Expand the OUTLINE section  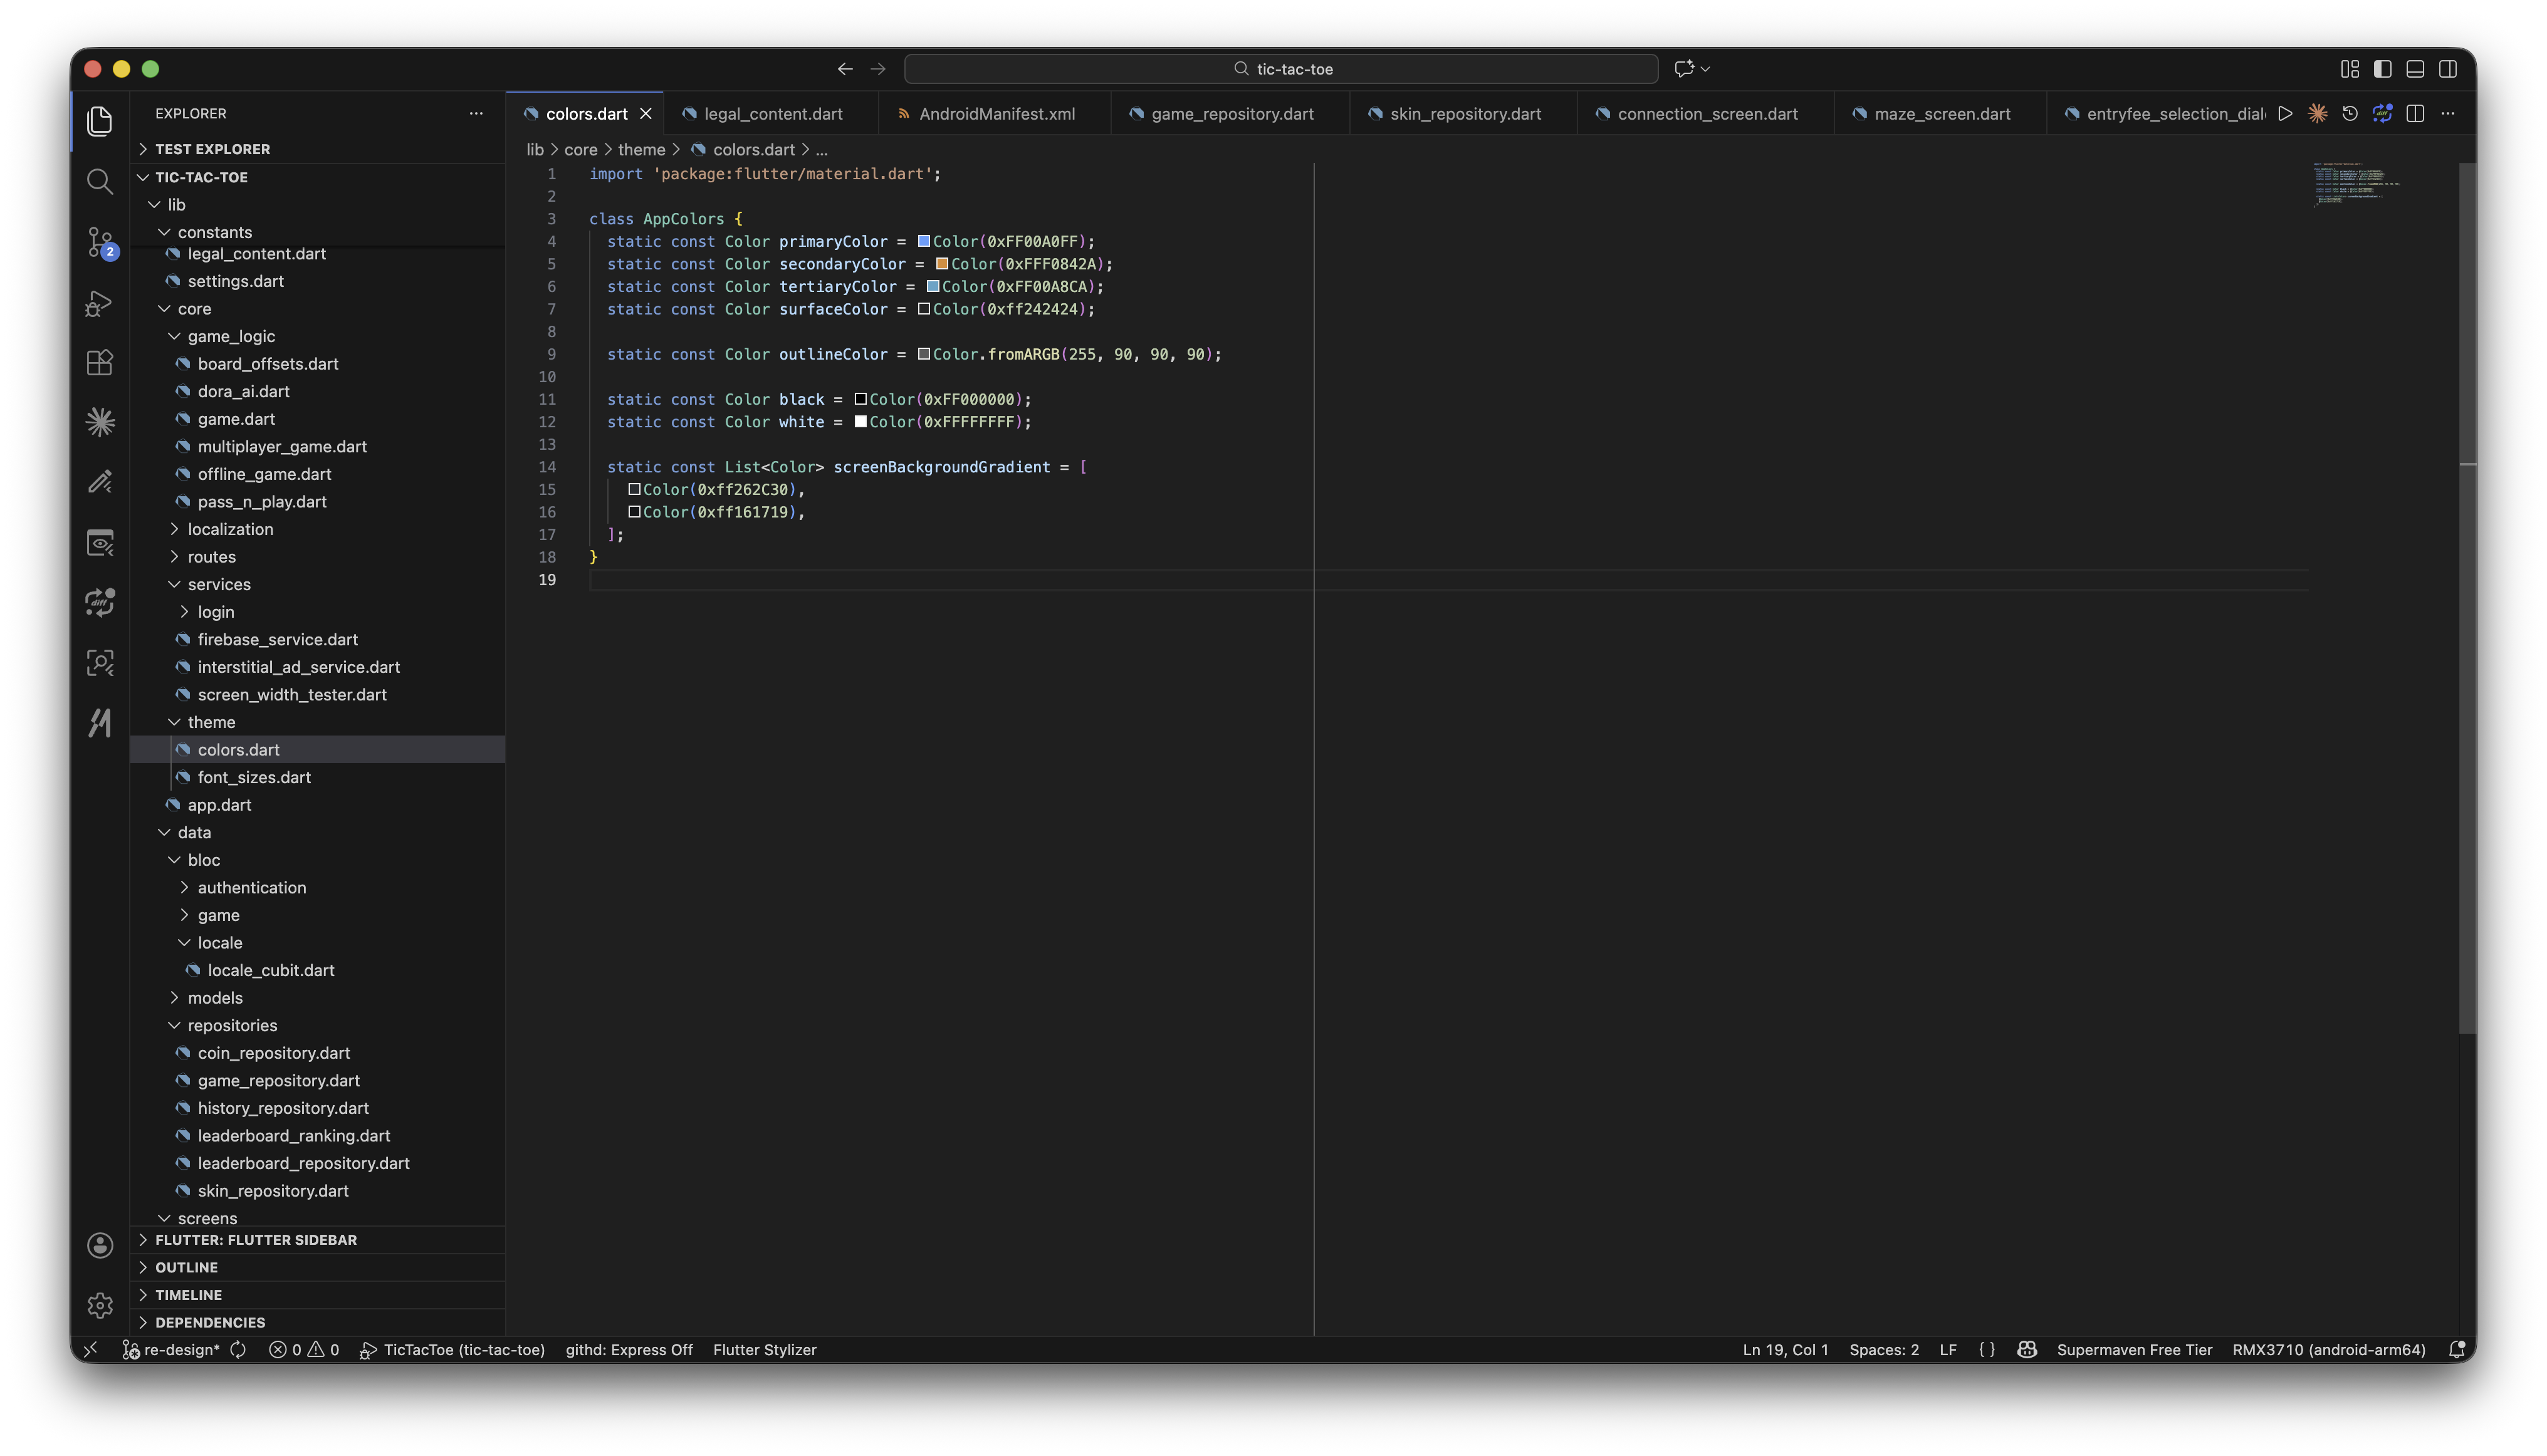317,1268
